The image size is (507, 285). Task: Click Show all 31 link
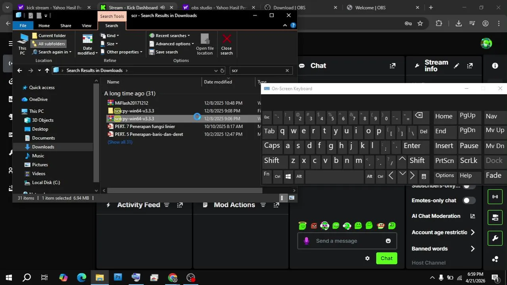tap(120, 142)
